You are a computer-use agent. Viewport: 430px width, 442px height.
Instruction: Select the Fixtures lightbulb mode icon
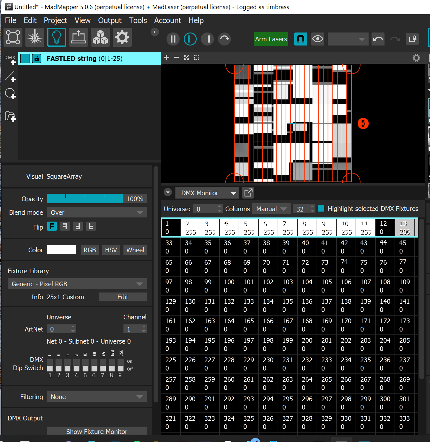57,37
